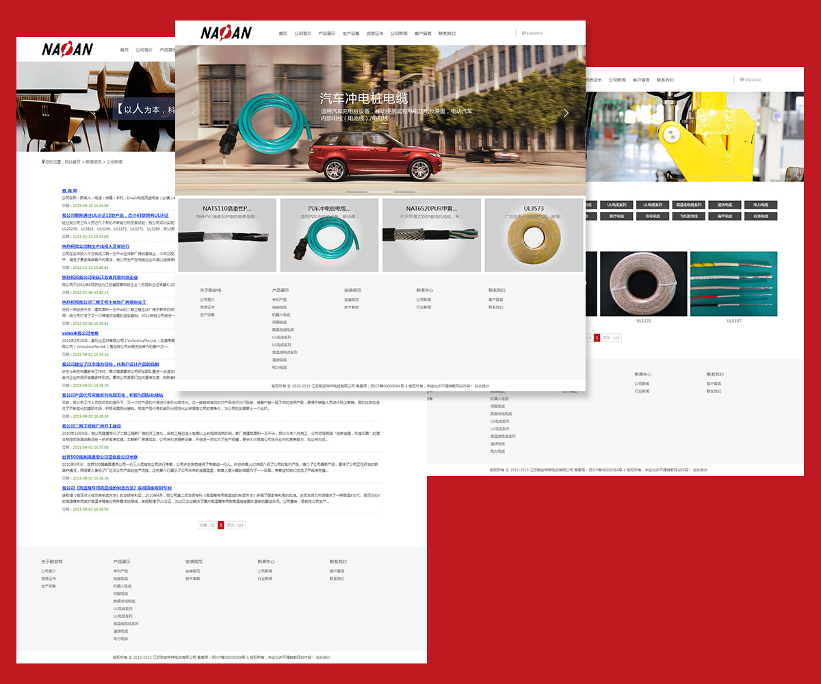Open 技术参数 link in center page footer
This screenshot has height=684, width=821.
351,307
